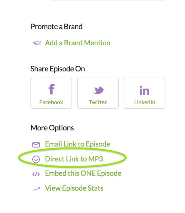Share the episode via Twitter label
Viewport: 185px width, 213px height.
pos(98,102)
